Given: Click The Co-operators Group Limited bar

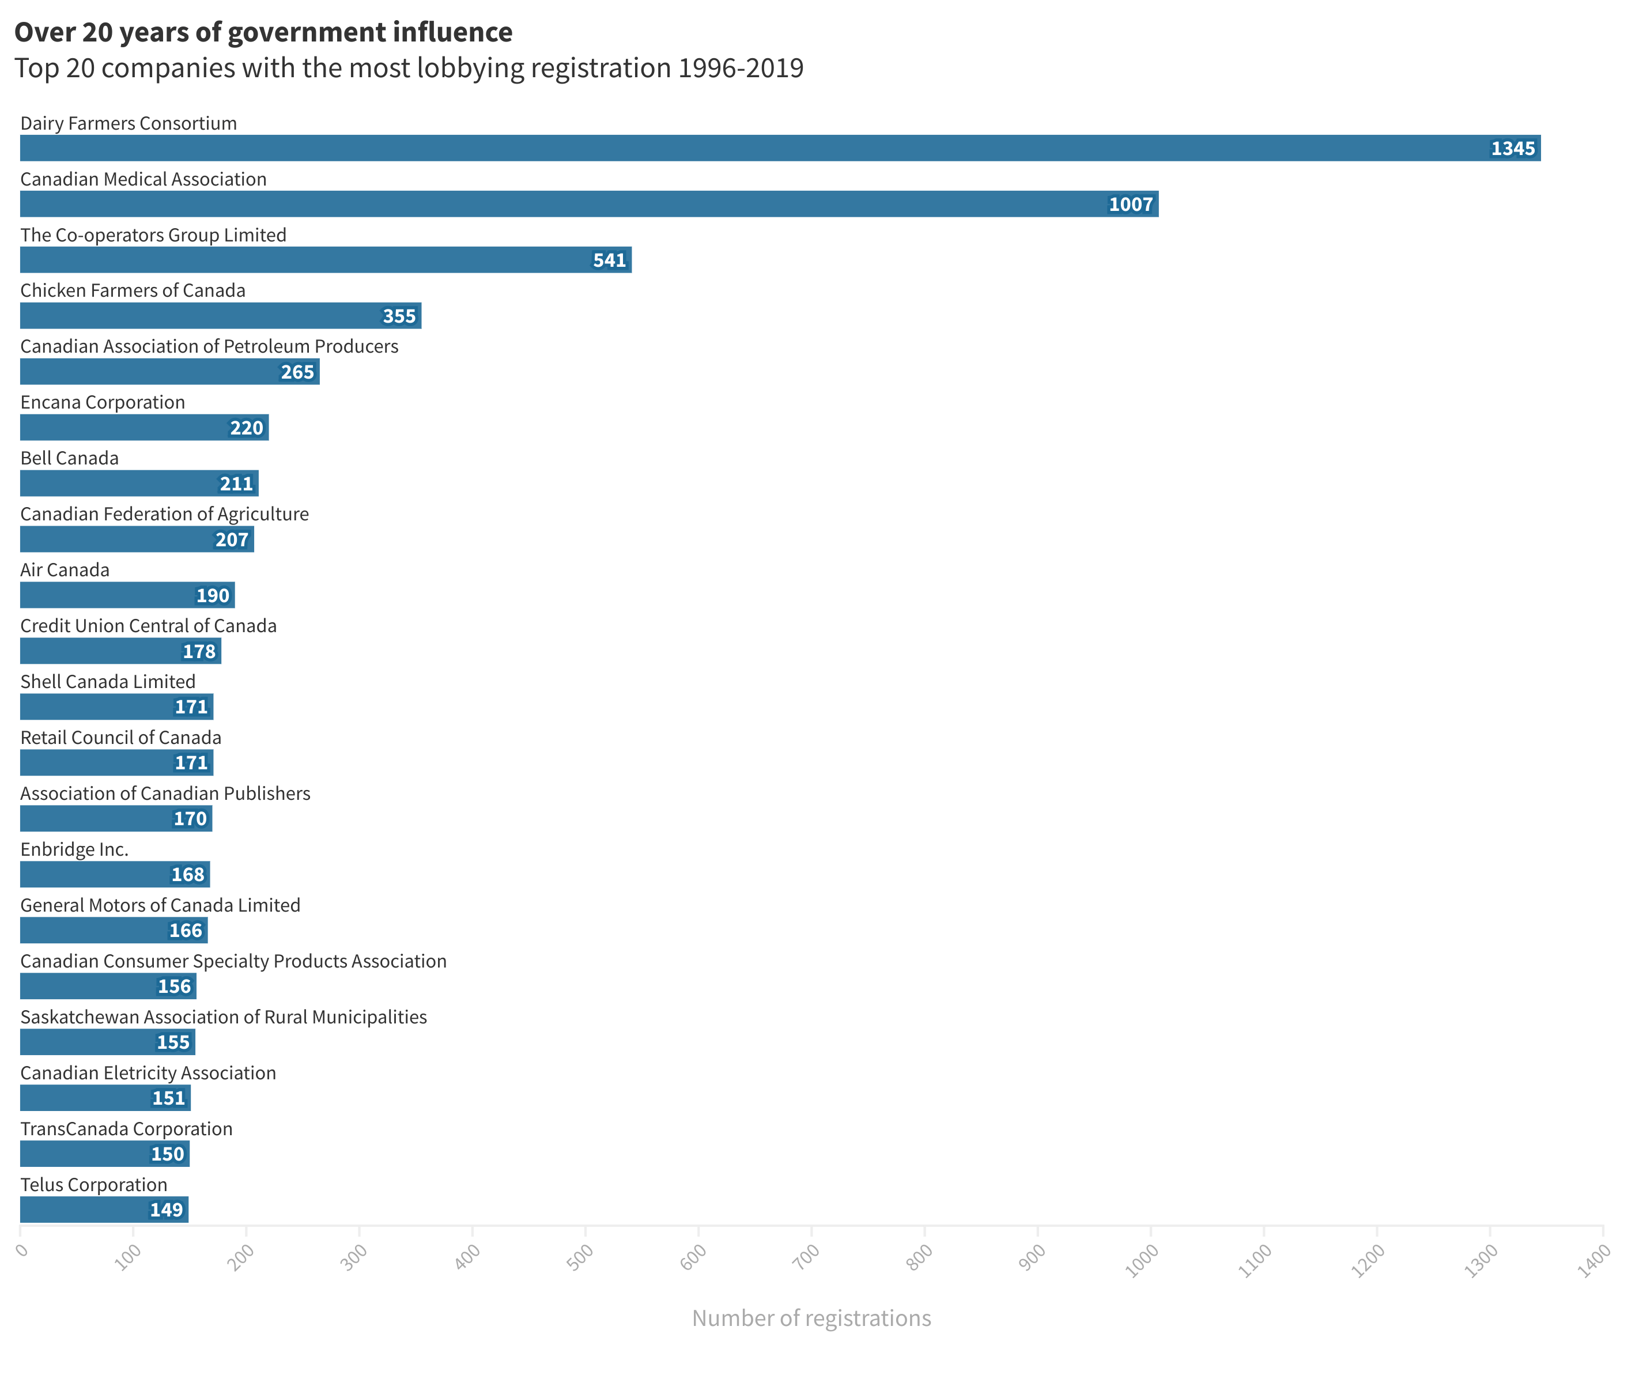Looking at the screenshot, I should point(326,259).
